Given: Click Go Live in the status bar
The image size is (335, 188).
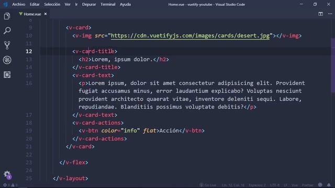Looking at the screenshot, I should click(x=208, y=185).
